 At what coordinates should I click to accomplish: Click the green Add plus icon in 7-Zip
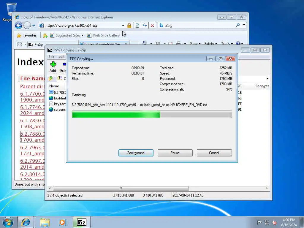click(53, 64)
